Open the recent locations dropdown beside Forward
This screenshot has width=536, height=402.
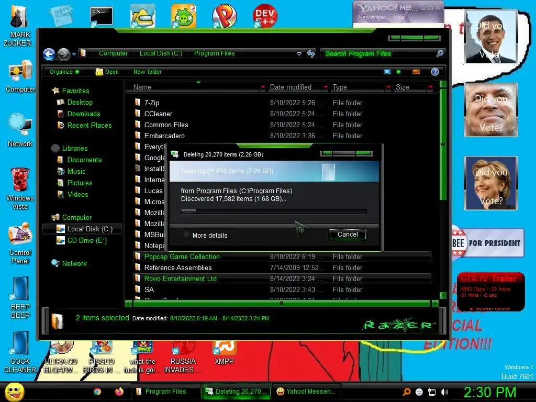click(74, 54)
